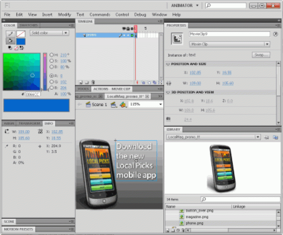Click the vertical hue slider bar
The image size is (283, 235).
[x=45, y=72]
